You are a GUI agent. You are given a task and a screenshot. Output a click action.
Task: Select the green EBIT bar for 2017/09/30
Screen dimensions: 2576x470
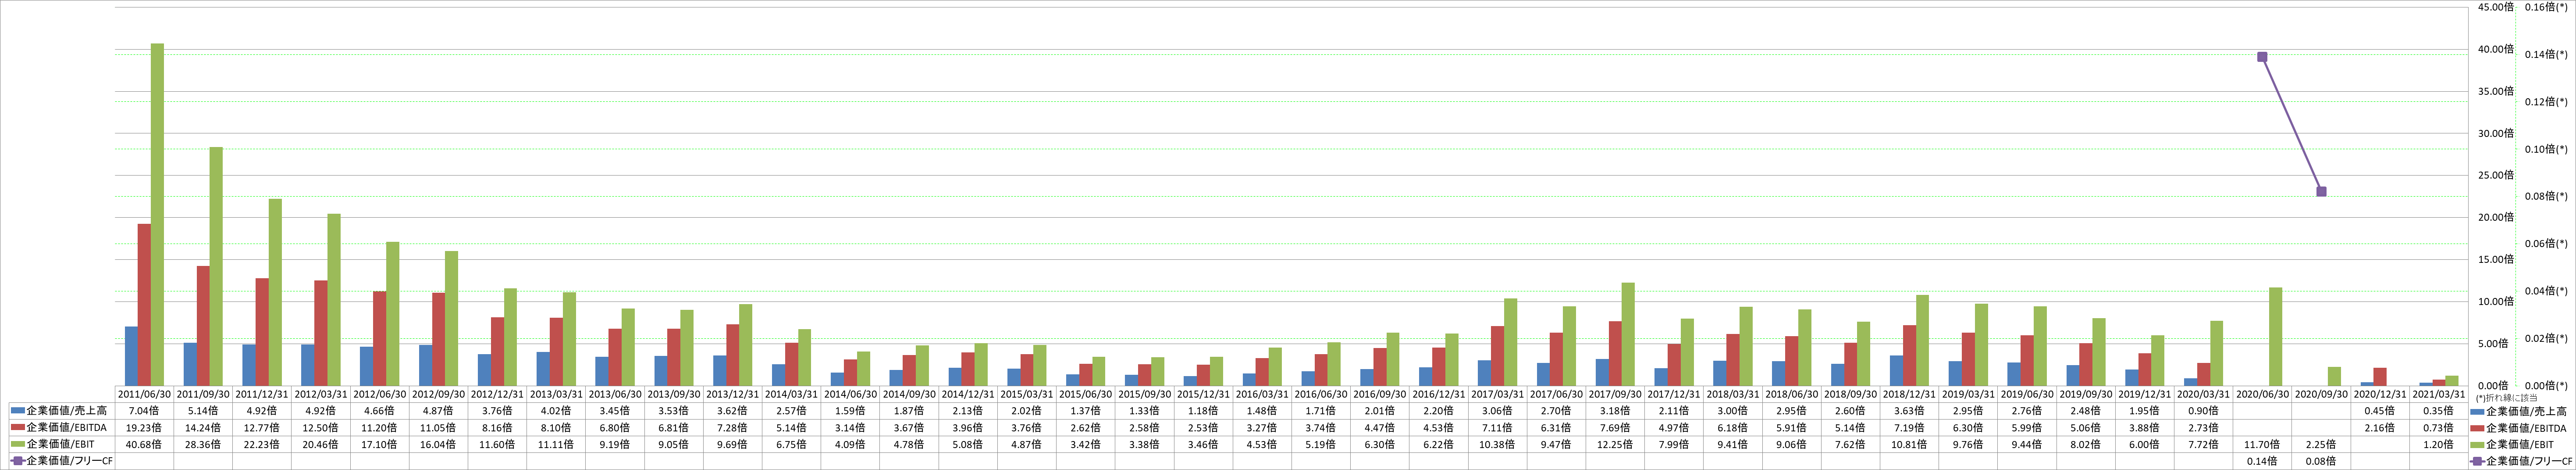point(1628,334)
